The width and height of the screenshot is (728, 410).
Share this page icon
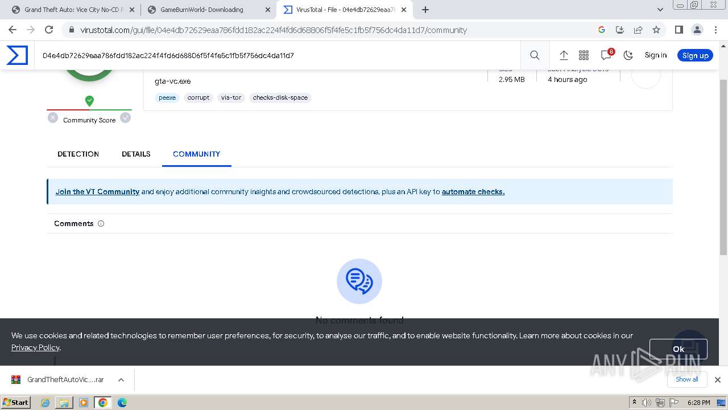(638, 30)
